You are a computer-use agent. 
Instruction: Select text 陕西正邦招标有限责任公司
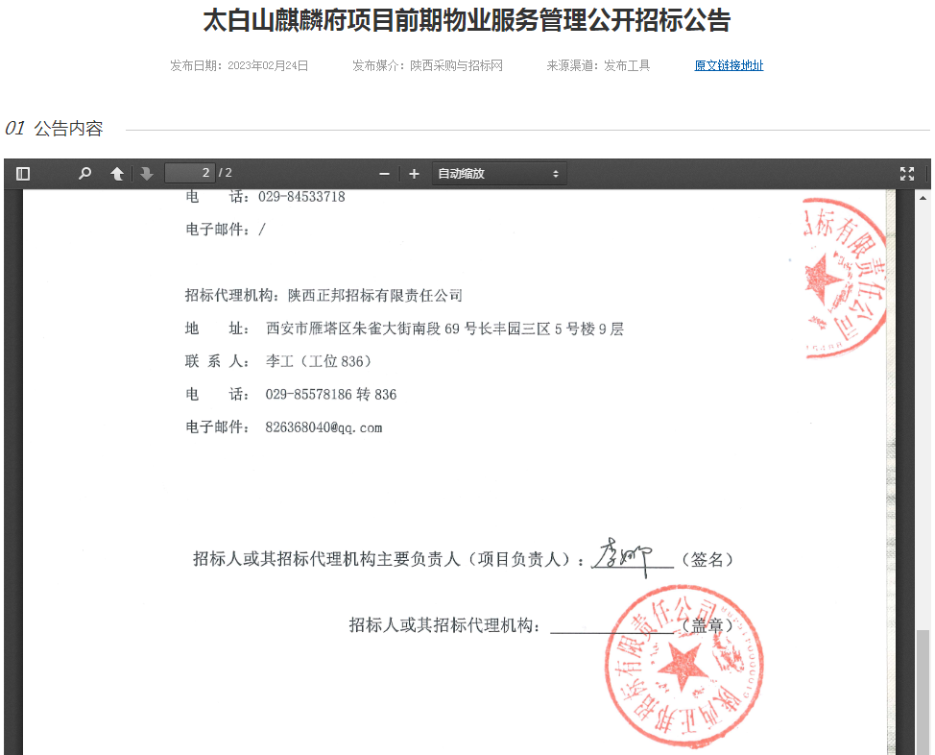coord(375,296)
